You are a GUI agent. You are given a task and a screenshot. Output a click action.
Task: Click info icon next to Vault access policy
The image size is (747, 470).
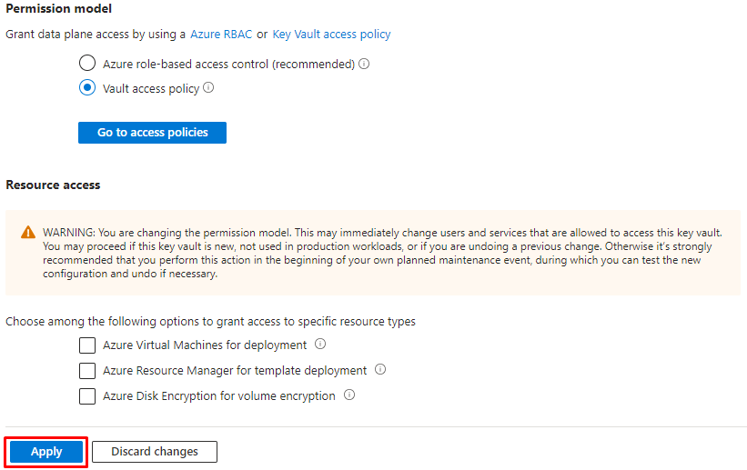208,88
